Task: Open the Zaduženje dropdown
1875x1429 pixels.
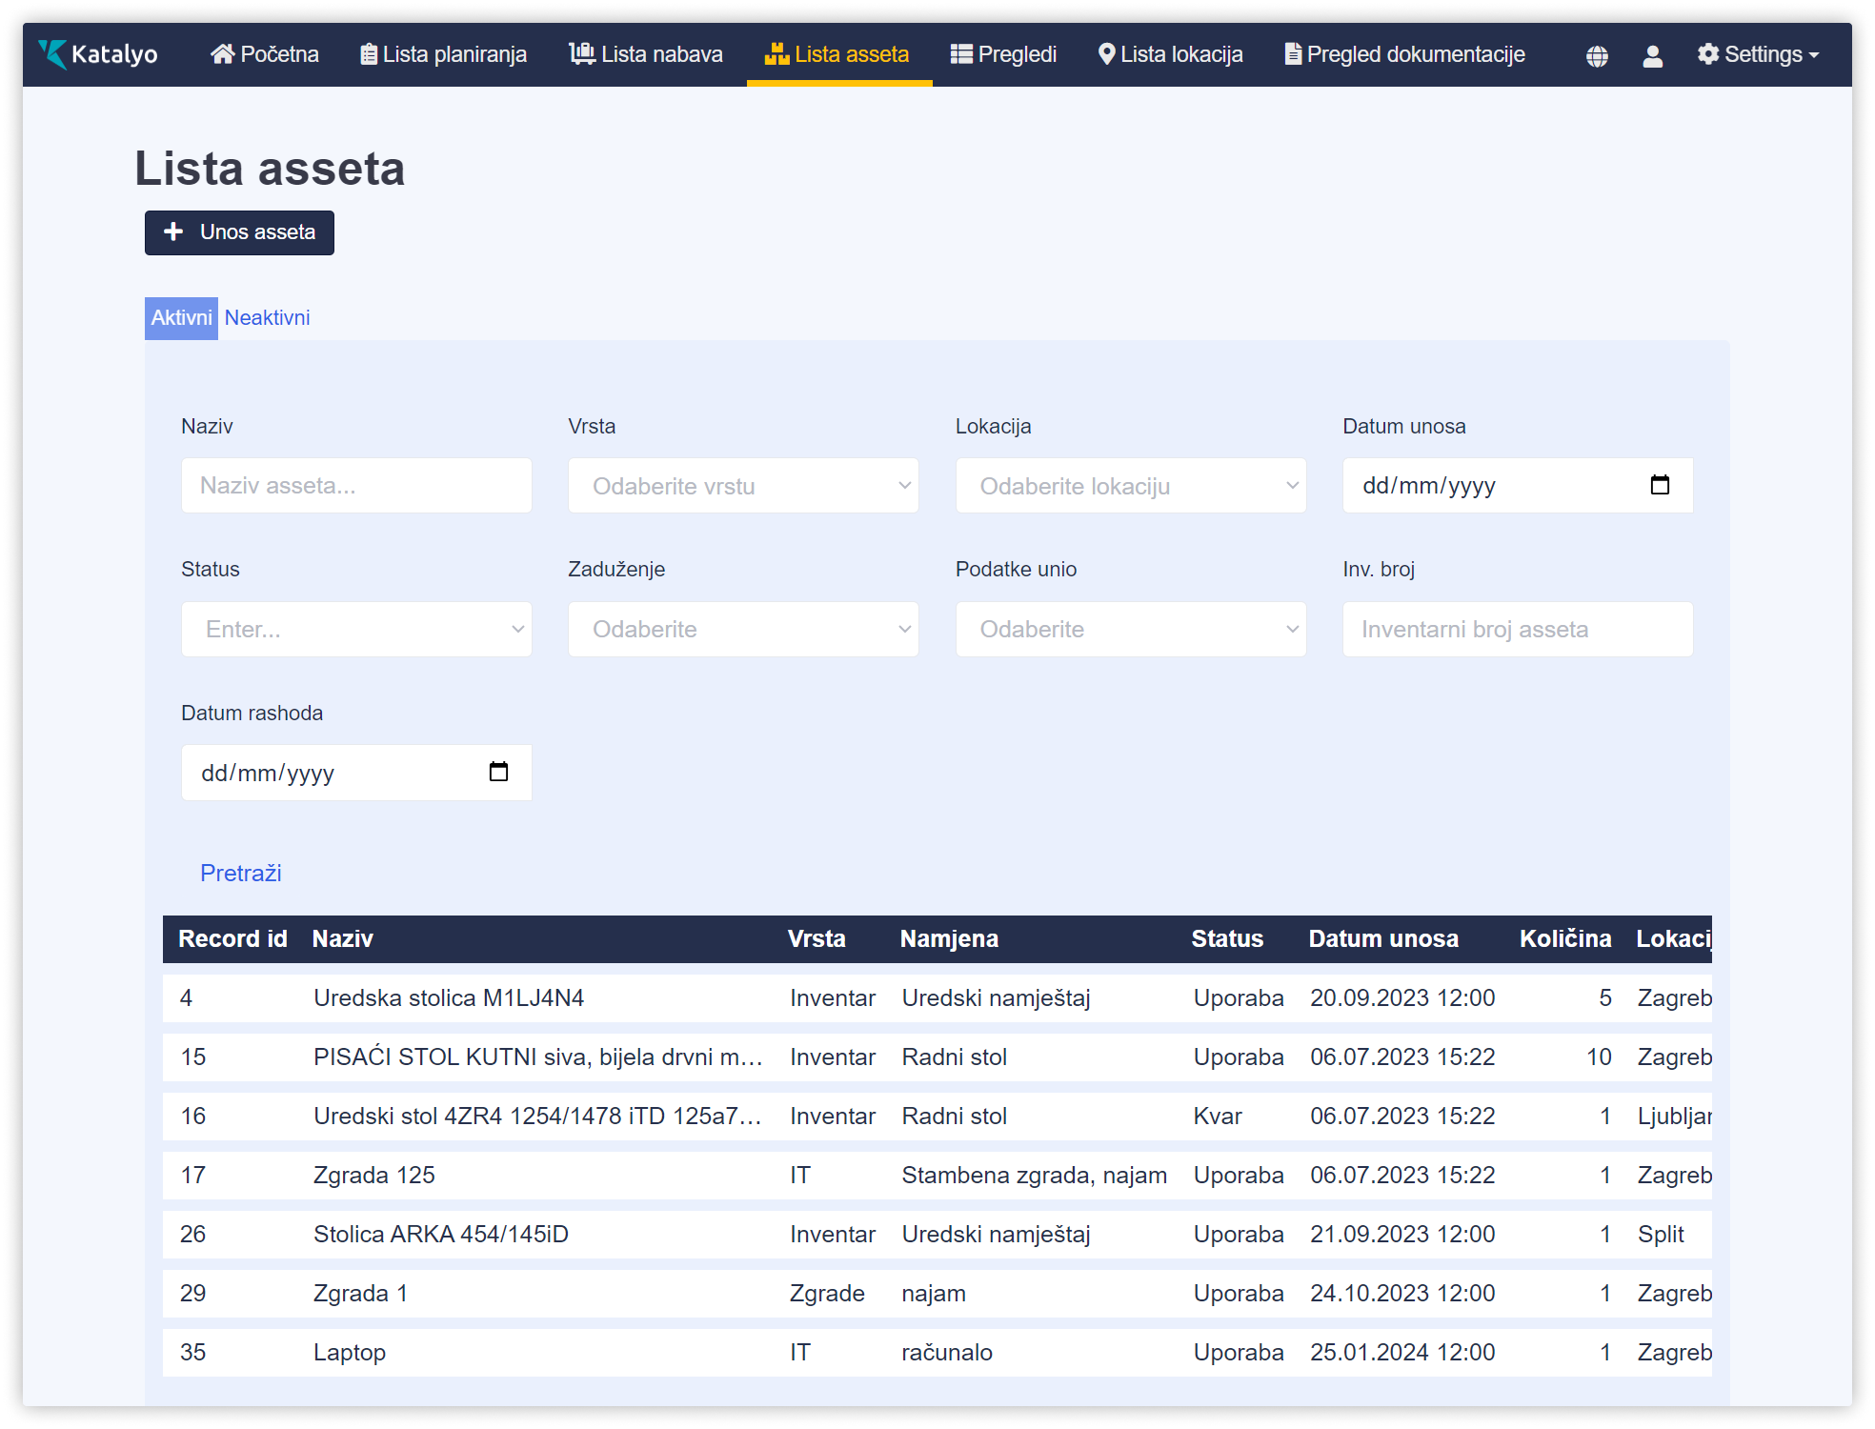Action: point(743,629)
